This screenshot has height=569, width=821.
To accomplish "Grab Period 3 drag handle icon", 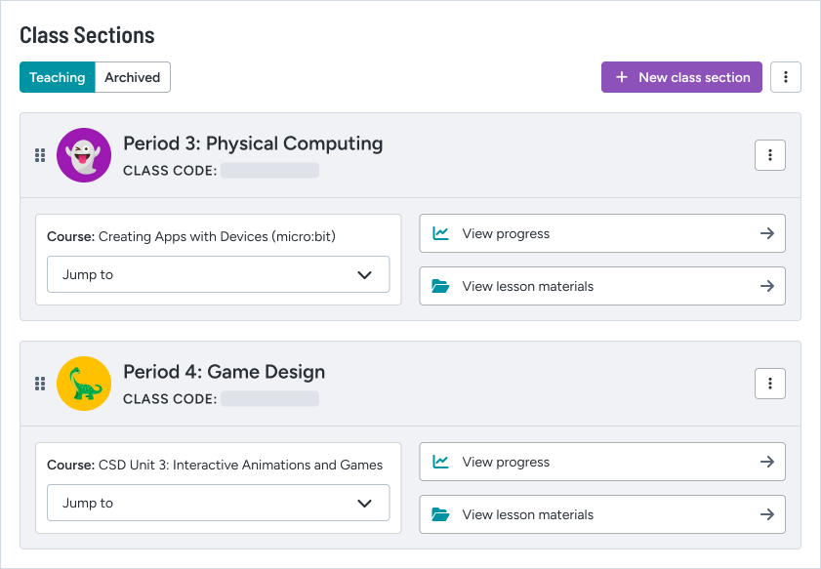I will click(40, 155).
